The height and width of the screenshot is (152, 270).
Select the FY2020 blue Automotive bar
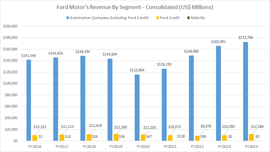click(137, 107)
